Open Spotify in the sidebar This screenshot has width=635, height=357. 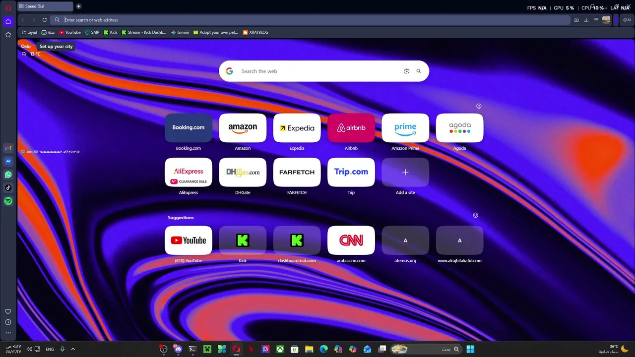[x=8, y=201]
